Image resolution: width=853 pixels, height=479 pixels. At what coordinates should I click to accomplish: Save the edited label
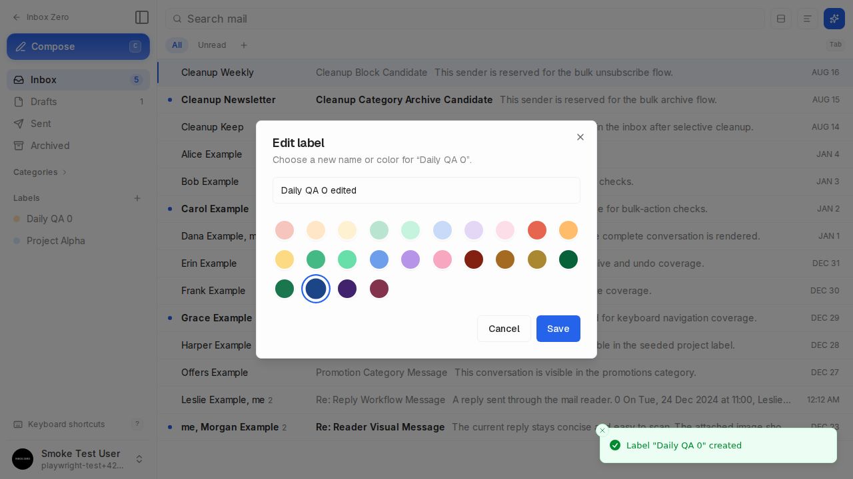pos(558,329)
